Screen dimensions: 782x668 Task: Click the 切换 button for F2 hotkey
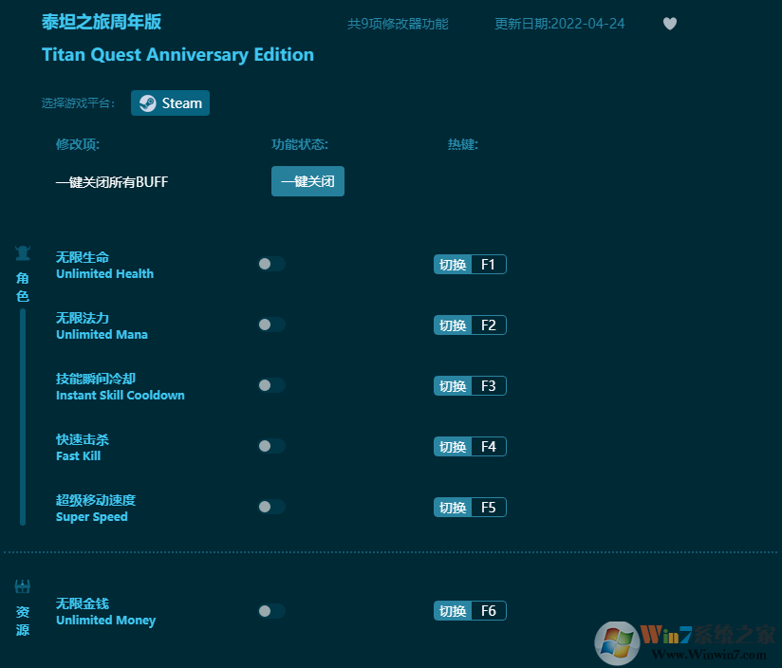tap(453, 325)
